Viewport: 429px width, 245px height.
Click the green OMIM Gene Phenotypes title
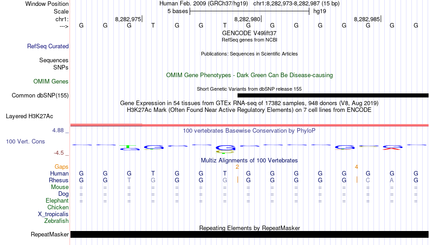(x=249, y=75)
